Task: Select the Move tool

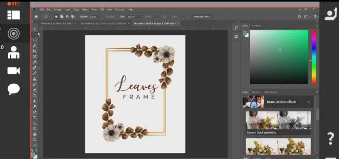Action: click(x=34, y=29)
